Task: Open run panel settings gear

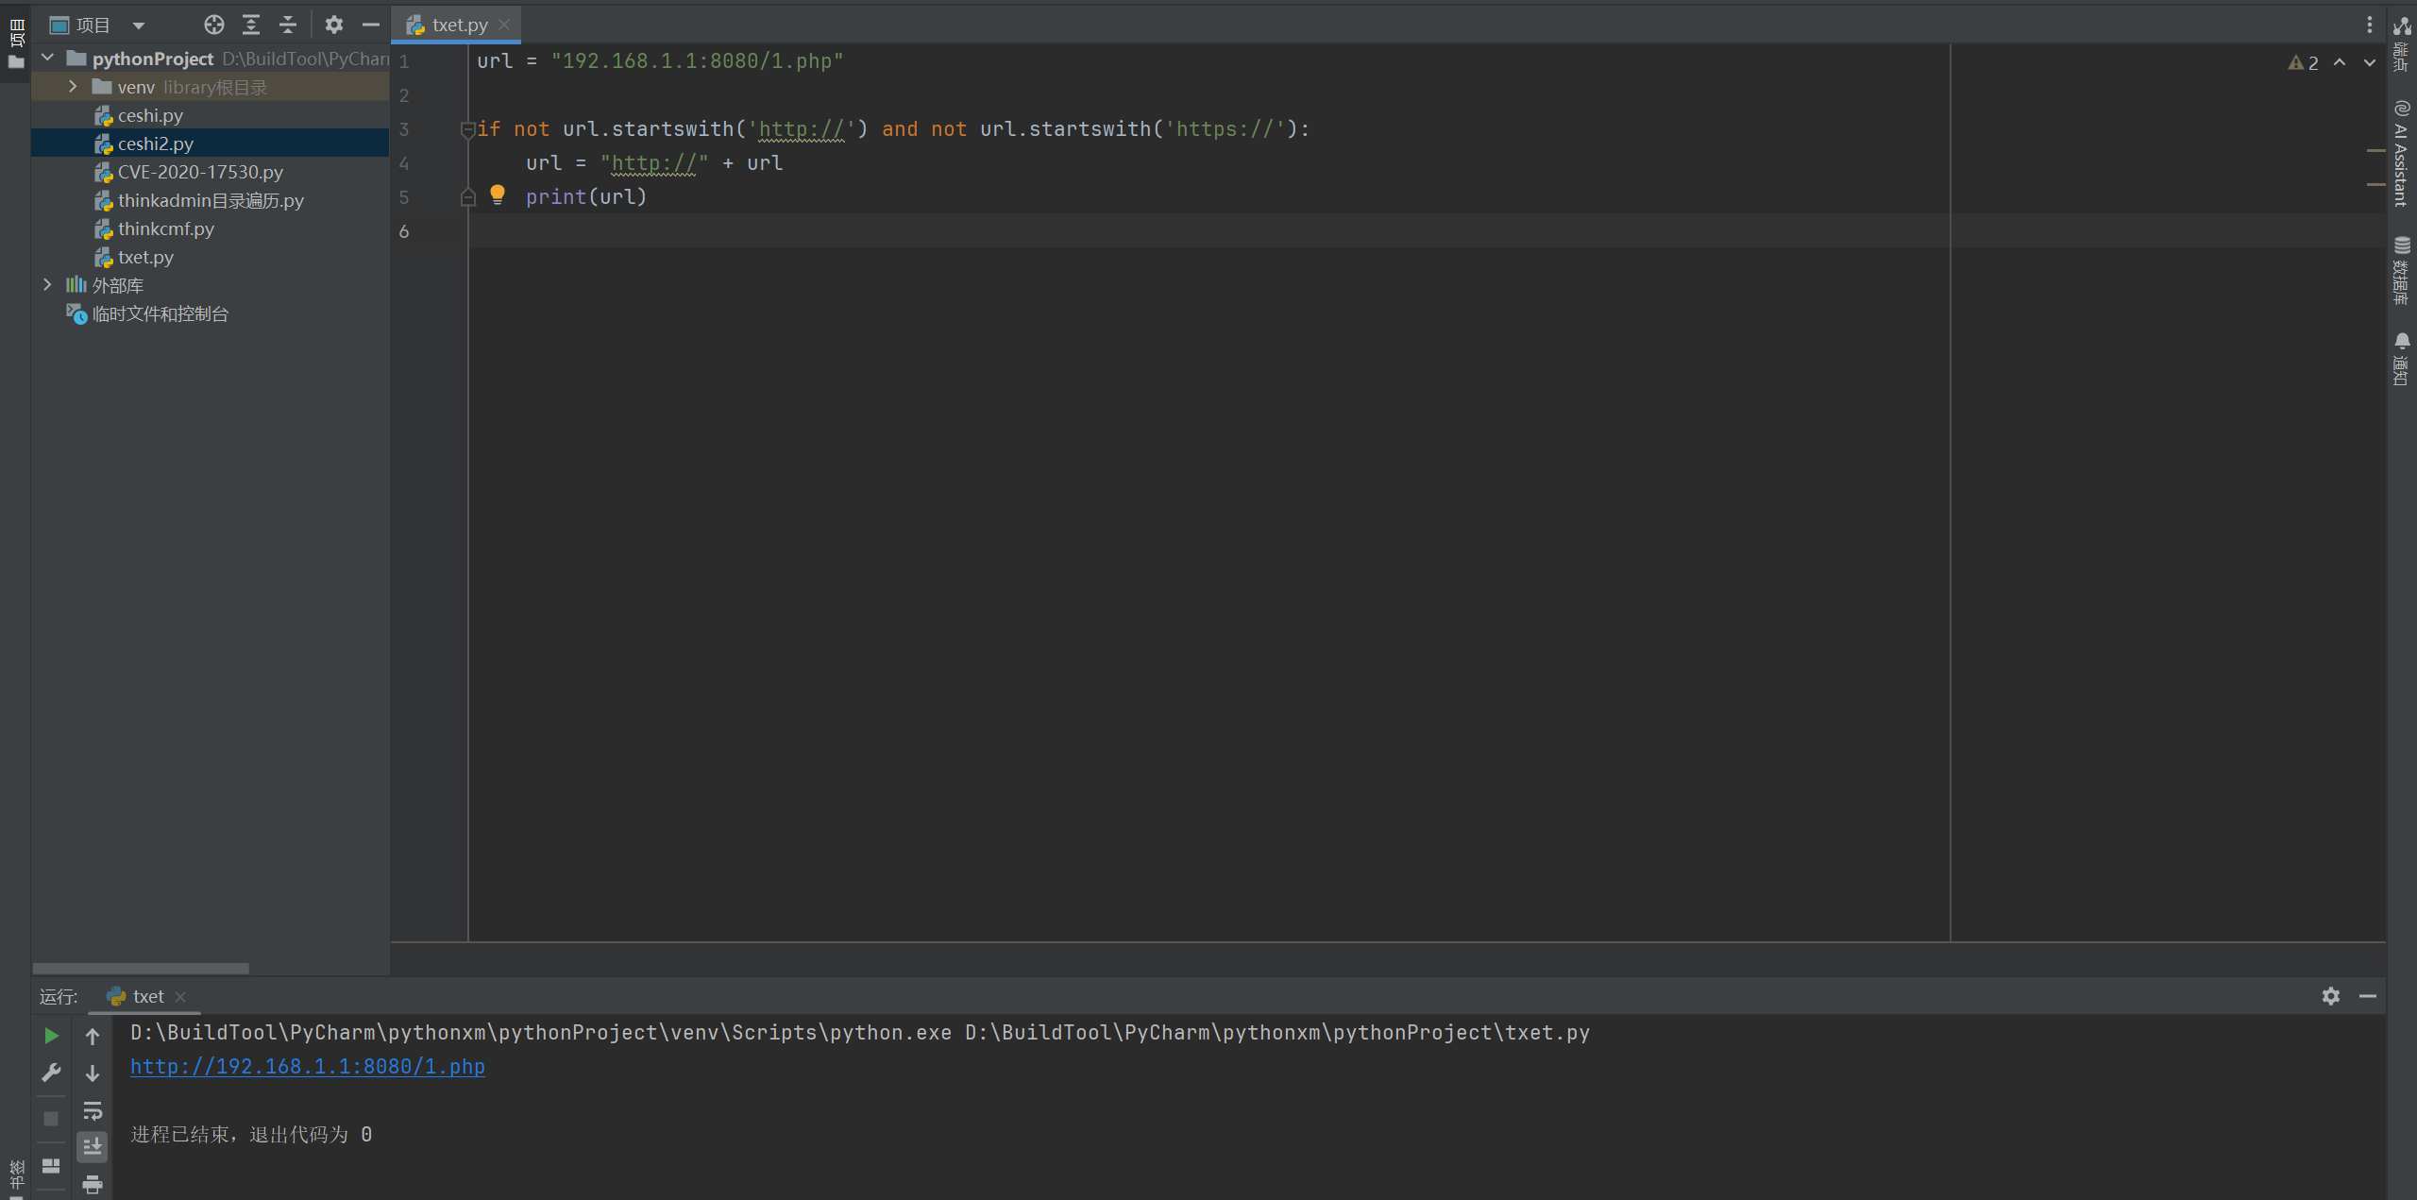Action: pyautogui.click(x=2331, y=996)
